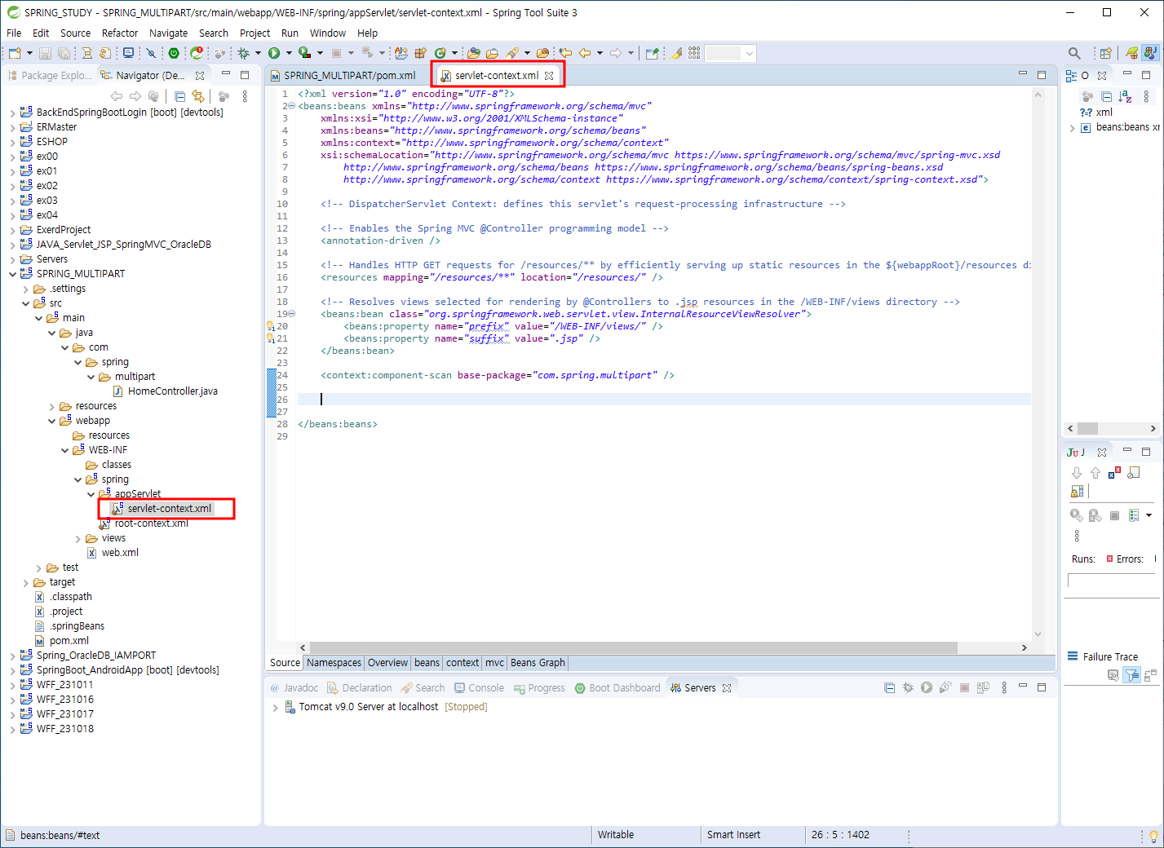Image resolution: width=1164 pixels, height=848 pixels.
Task: Open the Navigate menu
Action: (168, 33)
